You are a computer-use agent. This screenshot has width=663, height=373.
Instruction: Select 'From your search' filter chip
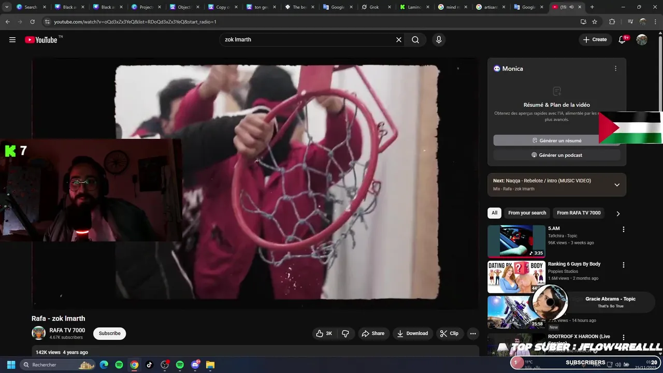(527, 213)
